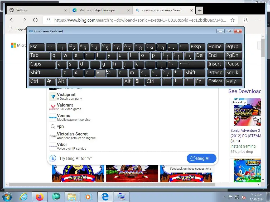Click the browser forward arrow
This screenshot has height=202, width=270.
23,20
